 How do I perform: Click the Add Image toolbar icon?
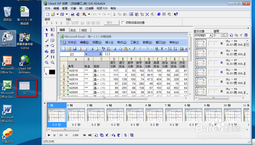[72, 14]
